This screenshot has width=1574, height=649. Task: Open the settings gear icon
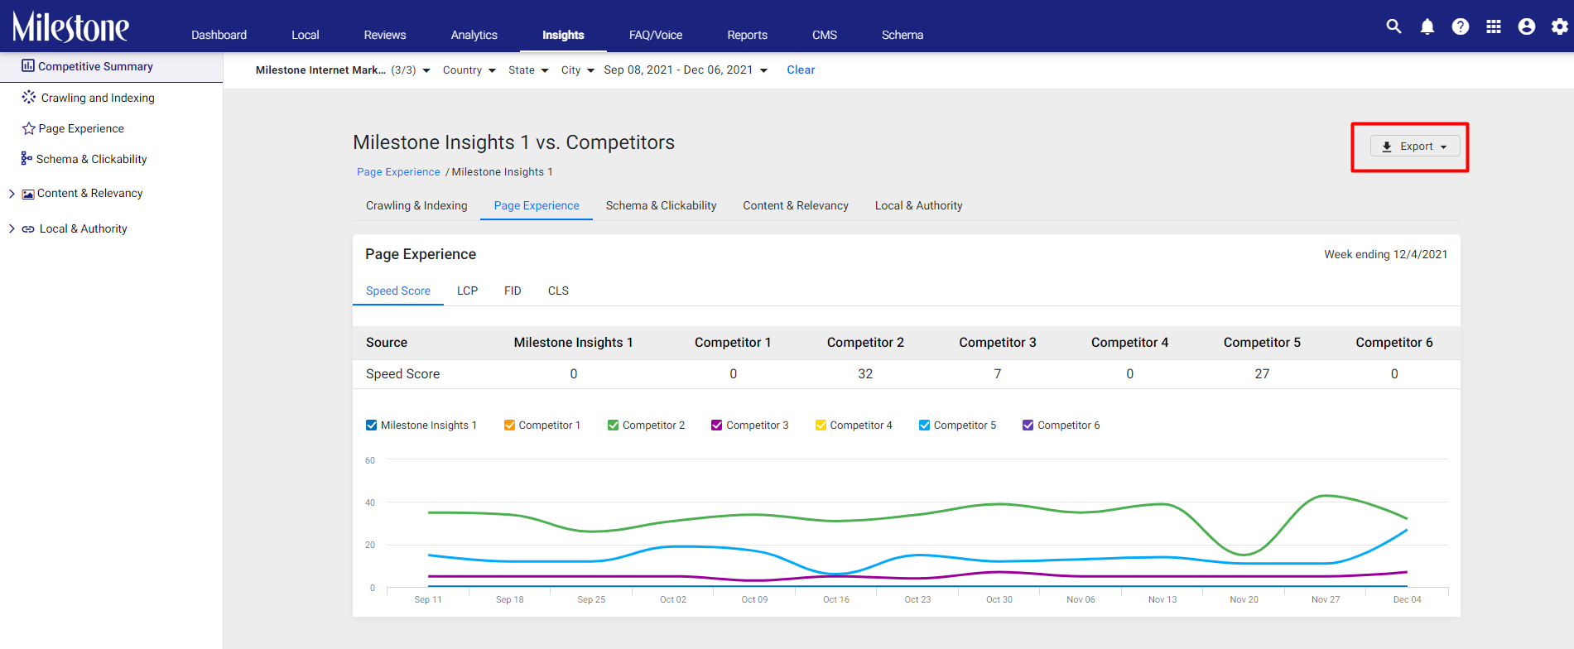(1560, 26)
